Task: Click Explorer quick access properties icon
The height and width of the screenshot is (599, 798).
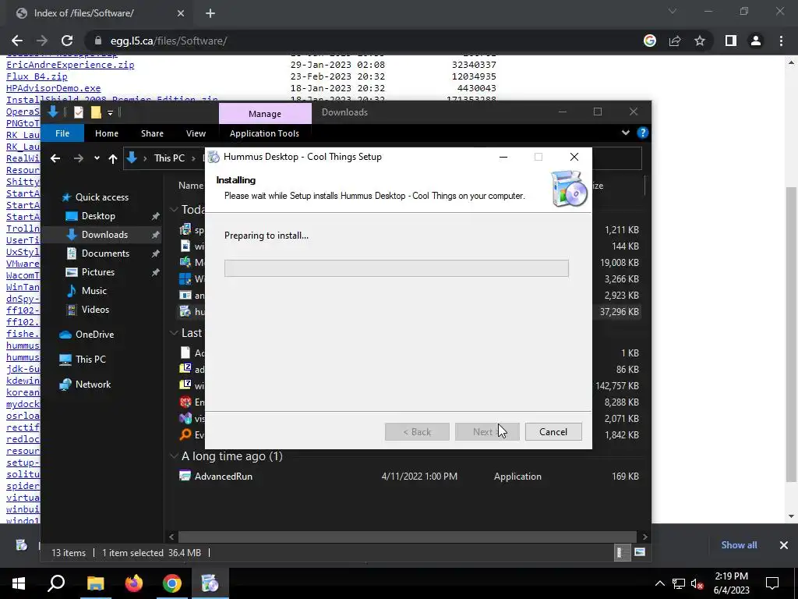Action: [x=79, y=112]
